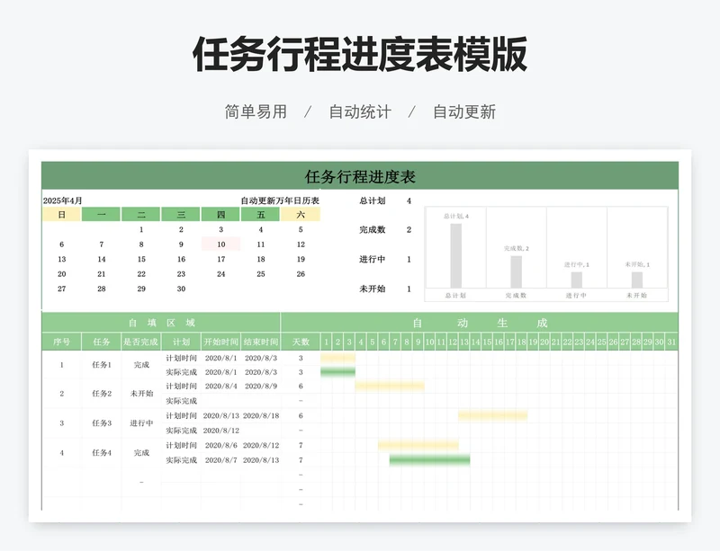Click the 总计划 bar in the chart
Screen dimensions: 720x551
click(x=455, y=255)
